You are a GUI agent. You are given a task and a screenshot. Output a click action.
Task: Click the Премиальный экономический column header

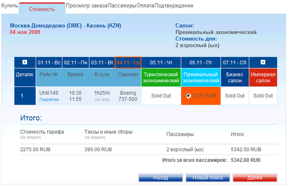(201, 77)
